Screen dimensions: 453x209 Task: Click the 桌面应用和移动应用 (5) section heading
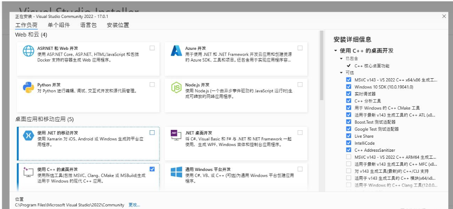45,119
